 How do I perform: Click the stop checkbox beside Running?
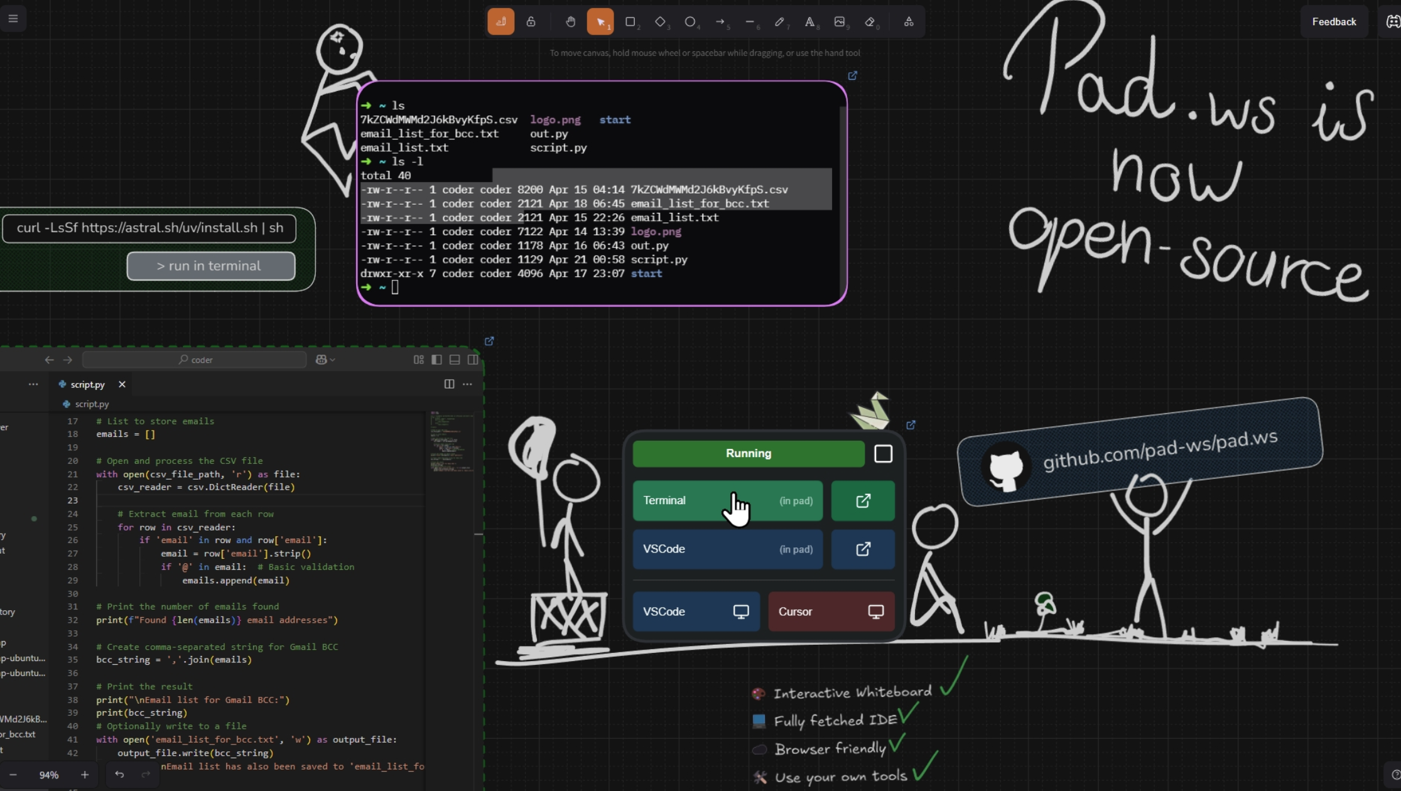[x=883, y=454]
